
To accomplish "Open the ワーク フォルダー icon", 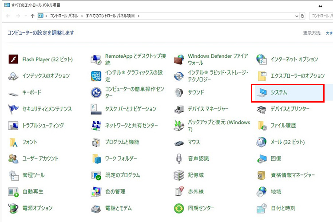I will [96, 159].
